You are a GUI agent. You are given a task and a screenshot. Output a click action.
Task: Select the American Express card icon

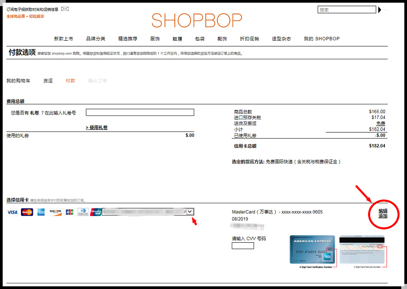(x=41, y=212)
